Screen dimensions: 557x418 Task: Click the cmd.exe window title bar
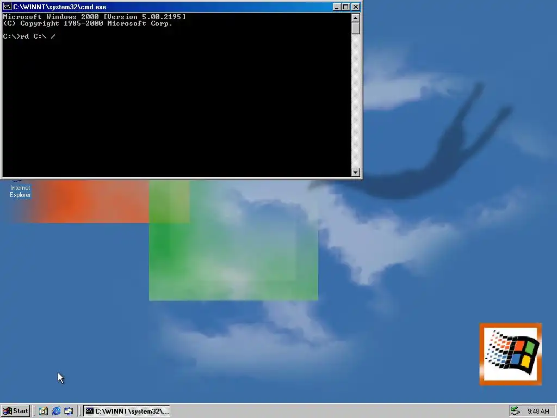(x=182, y=7)
